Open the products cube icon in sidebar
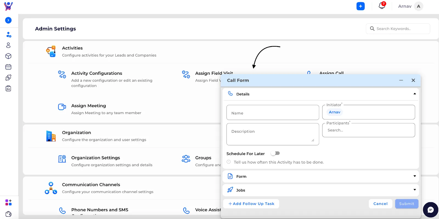The height and width of the screenshot is (219, 439). coord(8,56)
